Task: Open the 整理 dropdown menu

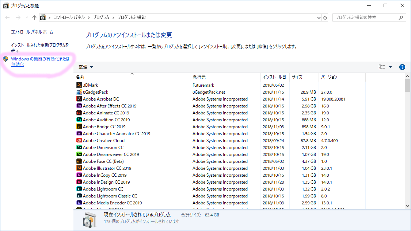Action: point(86,67)
